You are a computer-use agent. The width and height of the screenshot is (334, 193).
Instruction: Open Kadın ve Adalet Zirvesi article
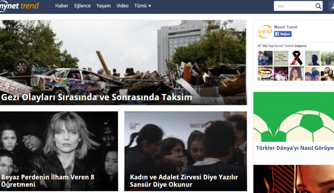184,181
